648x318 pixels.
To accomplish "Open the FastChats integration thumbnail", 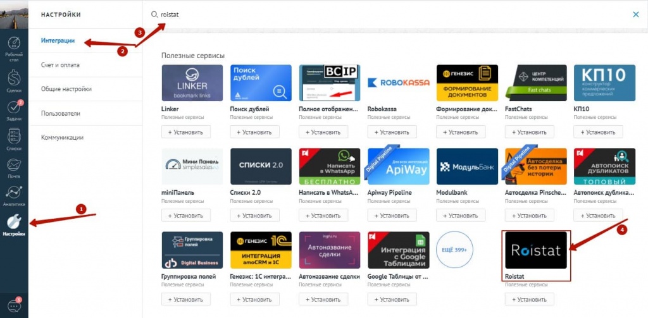I will 536,83.
